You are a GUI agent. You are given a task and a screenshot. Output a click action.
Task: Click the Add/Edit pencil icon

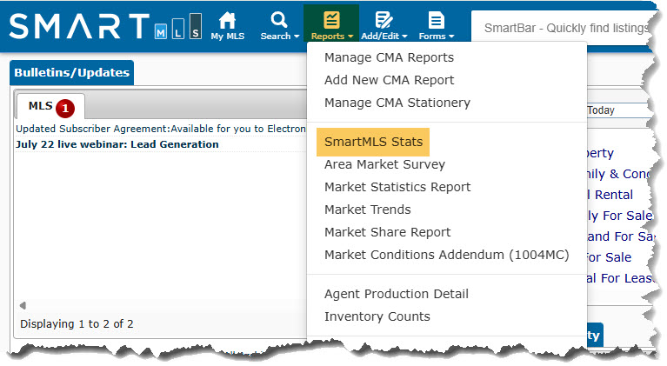click(384, 20)
